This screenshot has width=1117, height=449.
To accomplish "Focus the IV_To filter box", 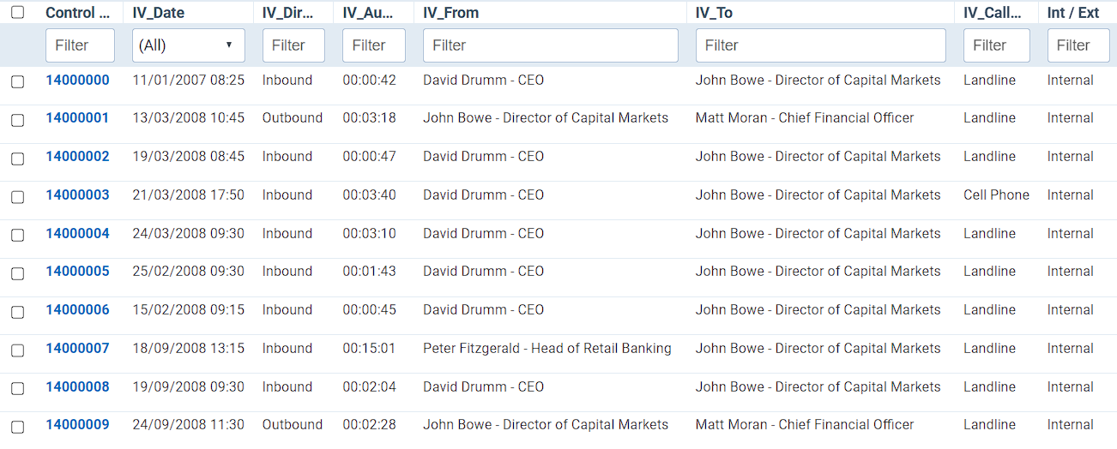I will tap(820, 45).
